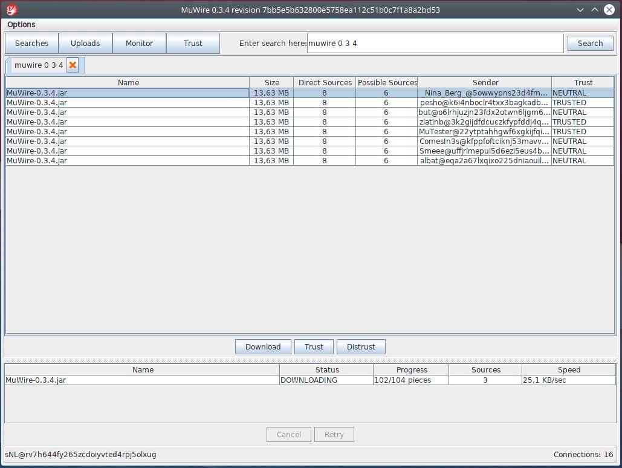622x468 pixels.
Task: Select the result from sender MuTester
Action: pyautogui.click(x=310, y=131)
